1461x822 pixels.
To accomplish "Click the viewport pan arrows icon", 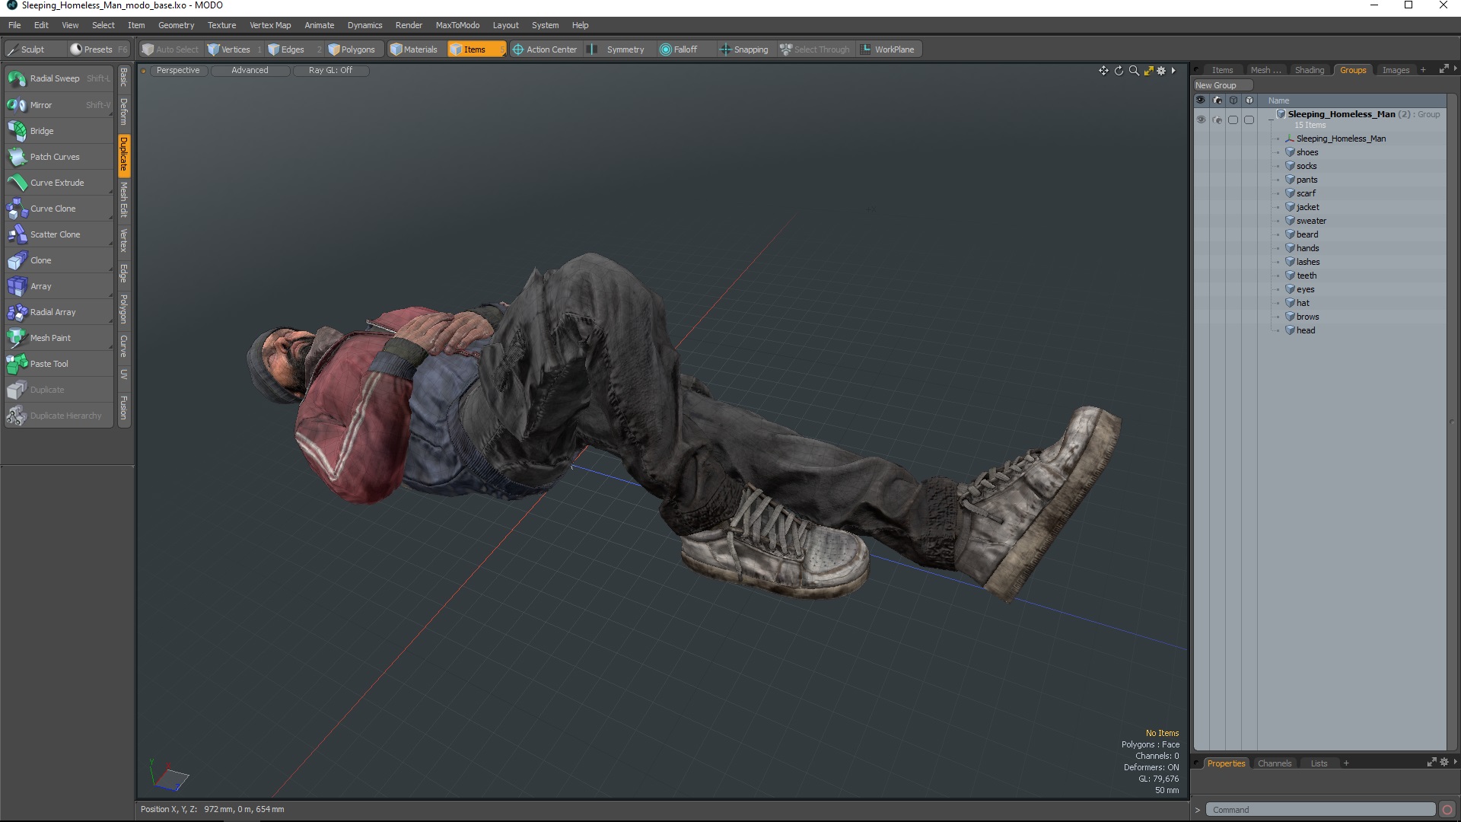I will click(1103, 71).
